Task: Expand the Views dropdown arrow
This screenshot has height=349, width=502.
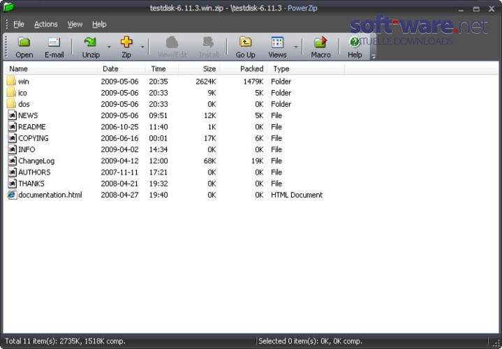Action: (296, 47)
